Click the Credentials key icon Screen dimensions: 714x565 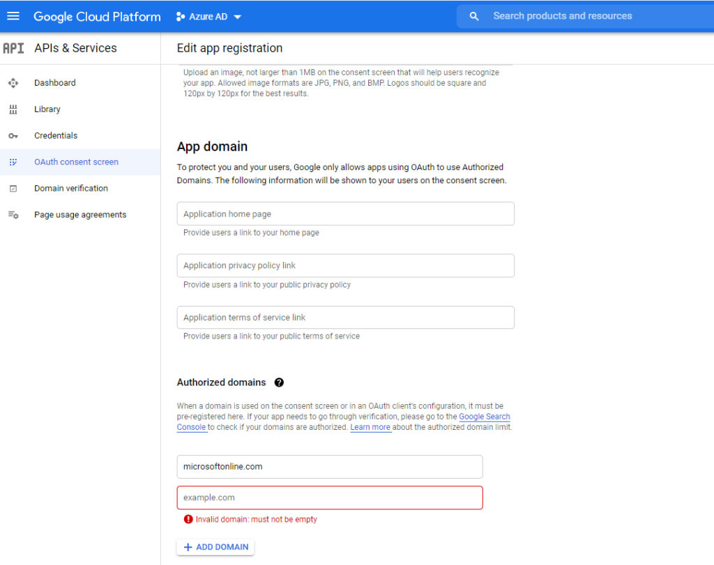[x=13, y=136]
